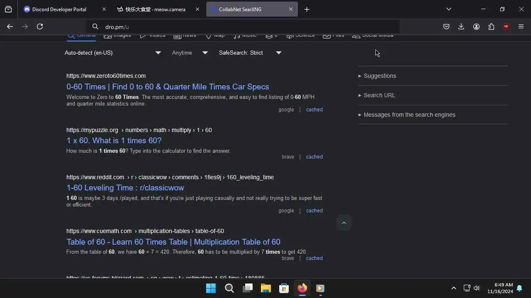Close the meow.camera tab
531x298 pixels.
pos(197,9)
